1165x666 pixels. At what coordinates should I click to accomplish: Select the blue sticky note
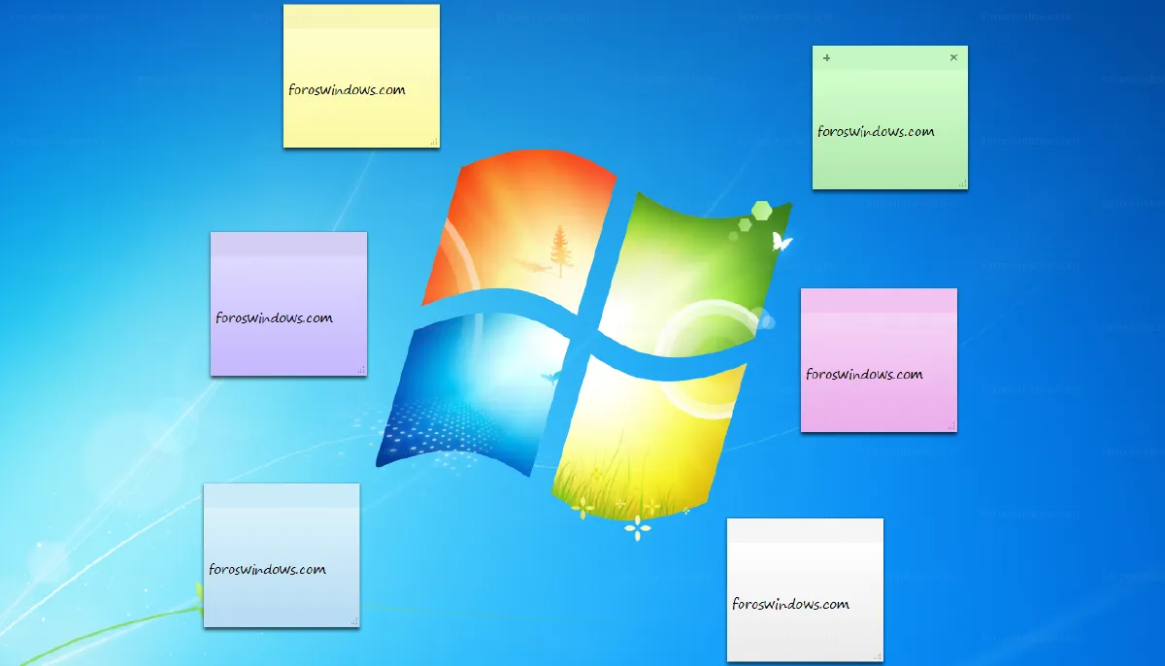pyautogui.click(x=282, y=555)
